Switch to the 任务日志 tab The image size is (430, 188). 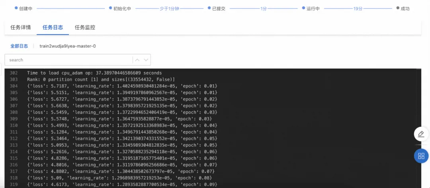coord(53,27)
